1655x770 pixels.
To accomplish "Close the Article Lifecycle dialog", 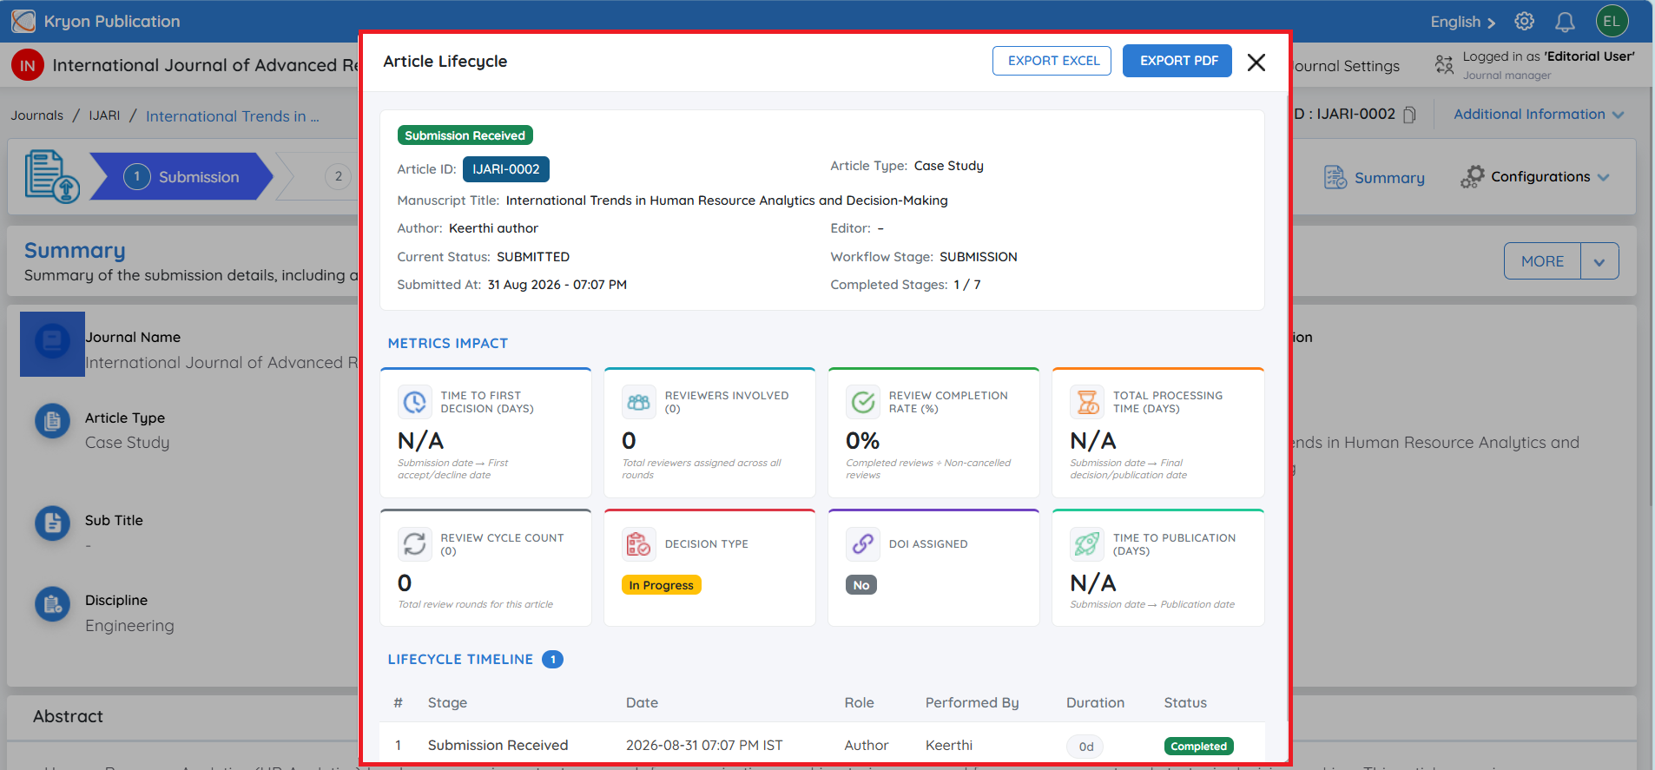I will [1256, 63].
